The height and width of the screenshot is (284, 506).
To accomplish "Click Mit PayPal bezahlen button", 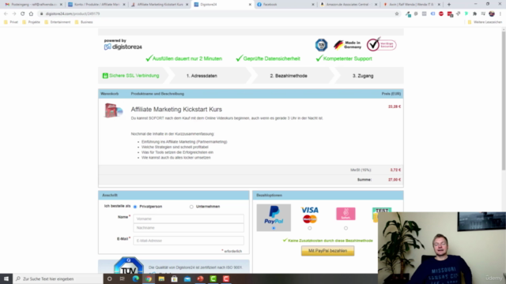I will coord(327,251).
